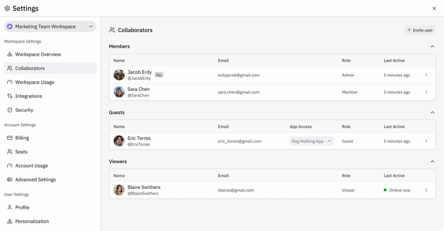Open Security settings
The width and height of the screenshot is (444, 231).
pyautogui.click(x=51, y=110)
